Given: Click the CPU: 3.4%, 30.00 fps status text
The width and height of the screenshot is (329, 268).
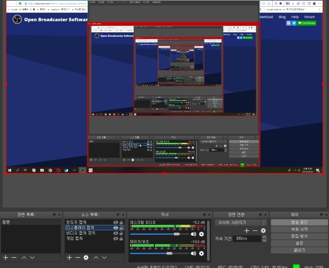Looking at the screenshot, I should (269, 267).
